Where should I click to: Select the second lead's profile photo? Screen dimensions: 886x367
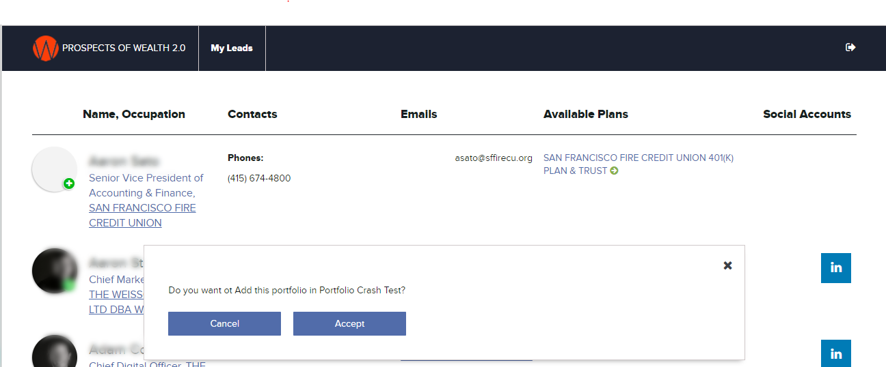coord(53,271)
